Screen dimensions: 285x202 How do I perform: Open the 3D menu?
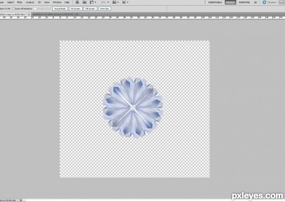(x=39, y=2)
